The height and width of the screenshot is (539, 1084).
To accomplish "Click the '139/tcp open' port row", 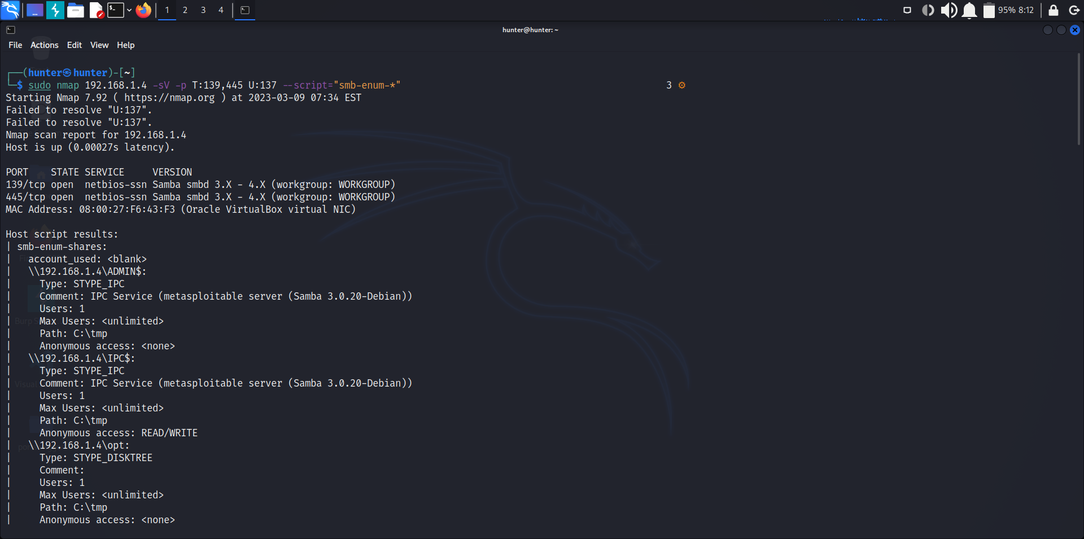I will (200, 185).
